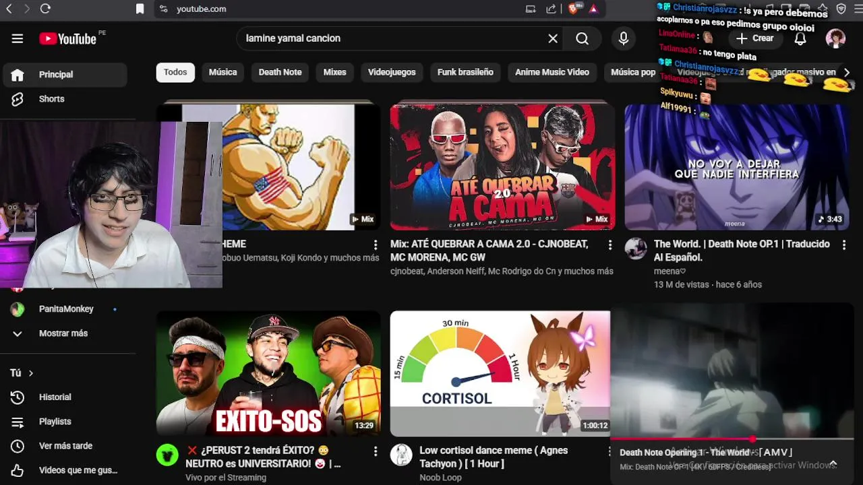Open 'Low cortisol dance meme' title

(x=494, y=457)
